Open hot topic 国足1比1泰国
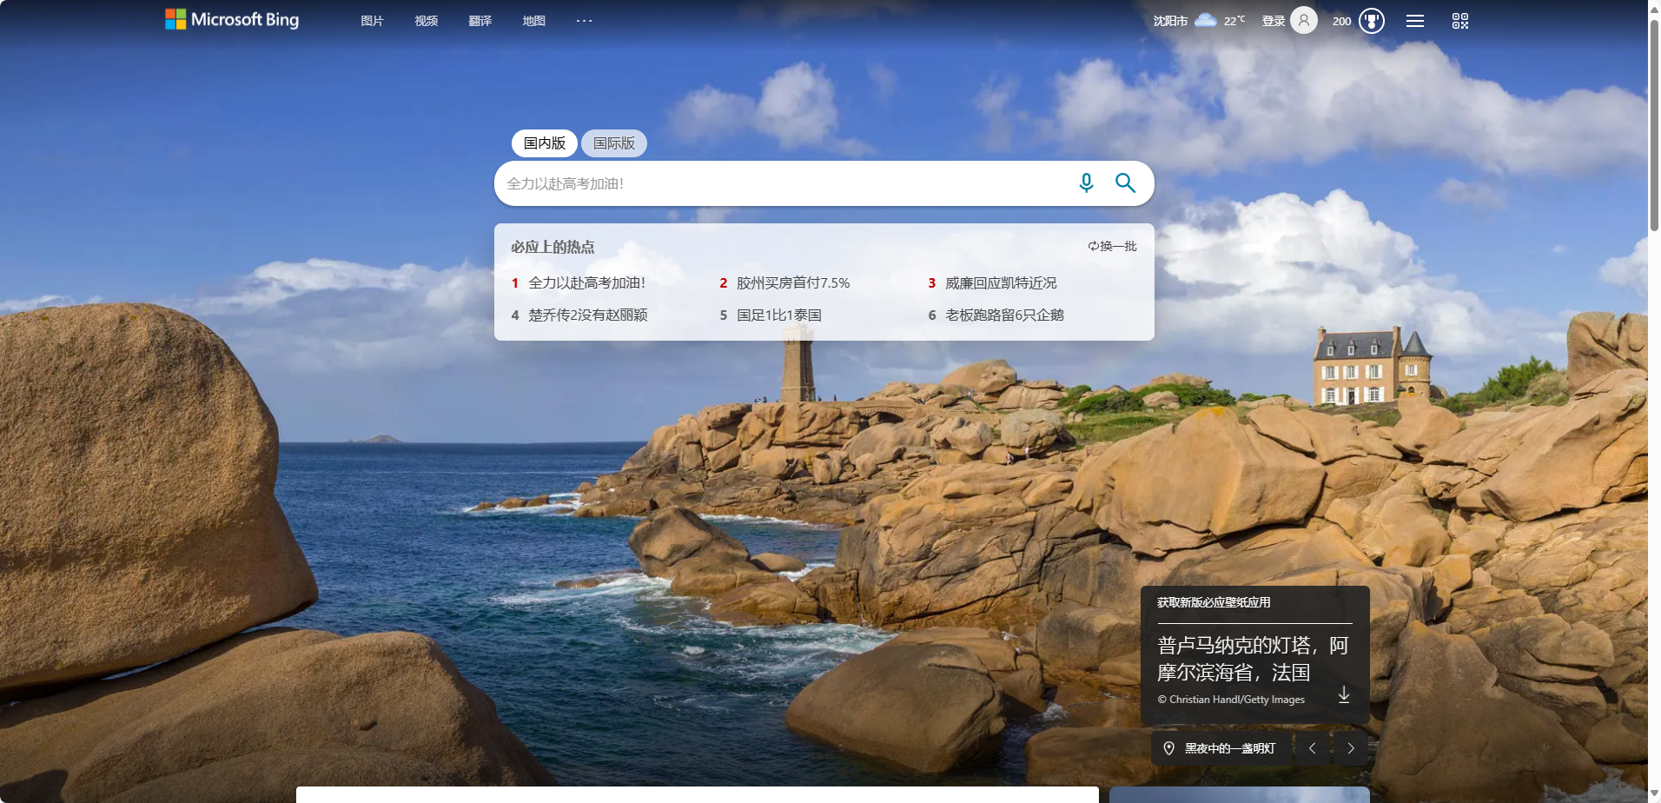1661x803 pixels. tap(779, 315)
